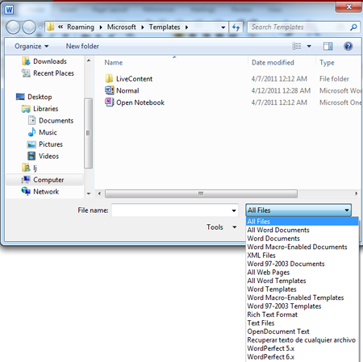363x362 pixels.
Task: Click the Back navigation arrow button
Action: (13, 27)
